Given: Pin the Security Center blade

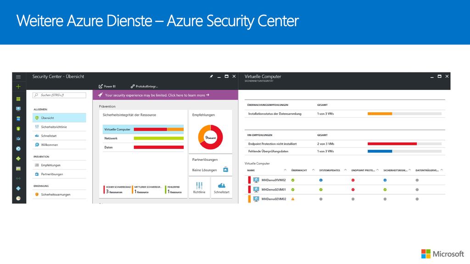Looking at the screenshot, I should point(211,77).
